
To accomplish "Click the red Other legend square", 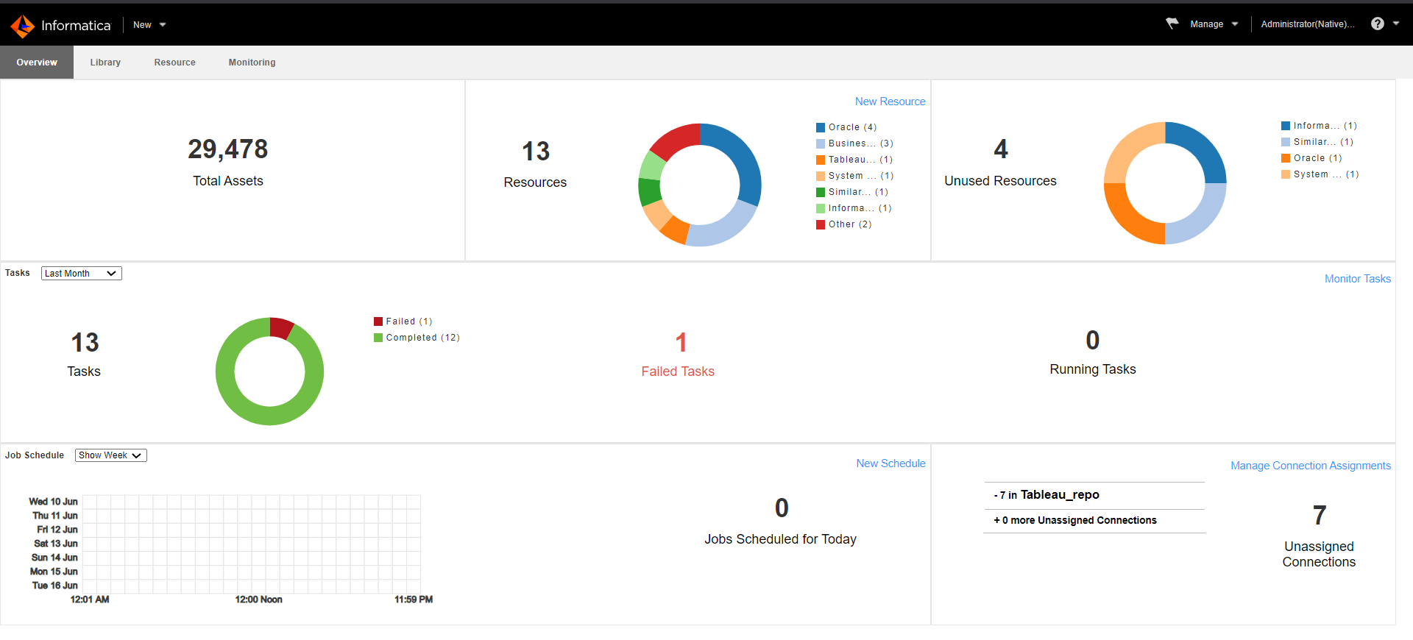I will [x=821, y=224].
